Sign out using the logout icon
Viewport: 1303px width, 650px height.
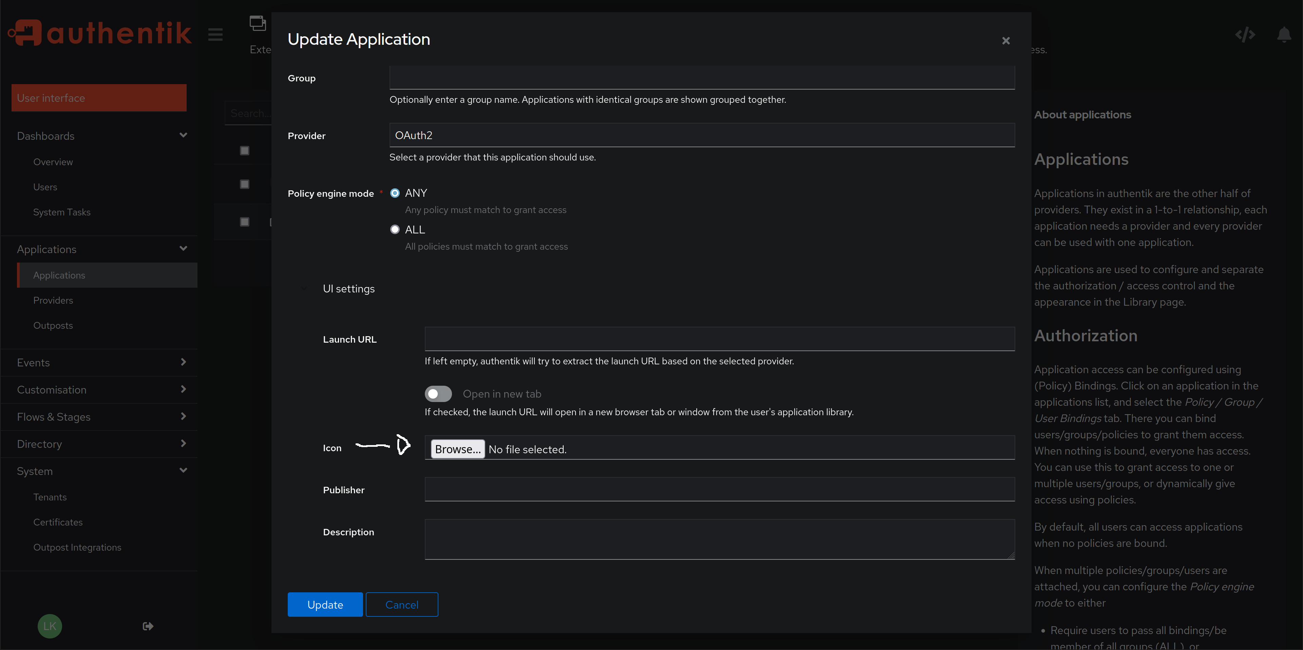(x=147, y=626)
